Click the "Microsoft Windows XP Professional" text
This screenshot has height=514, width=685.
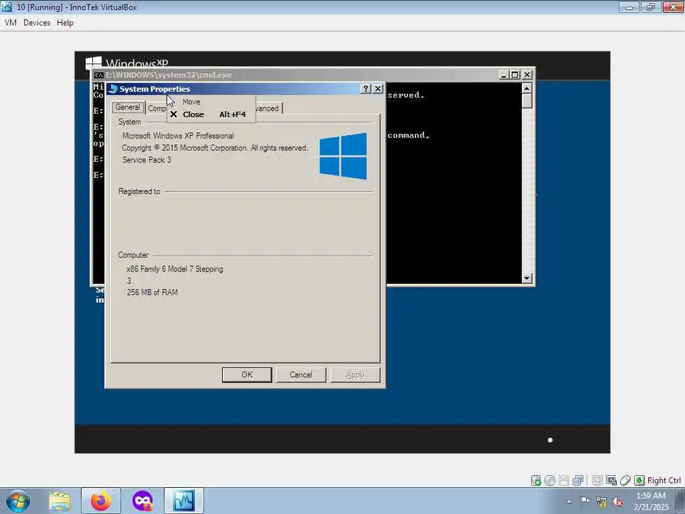coord(178,136)
